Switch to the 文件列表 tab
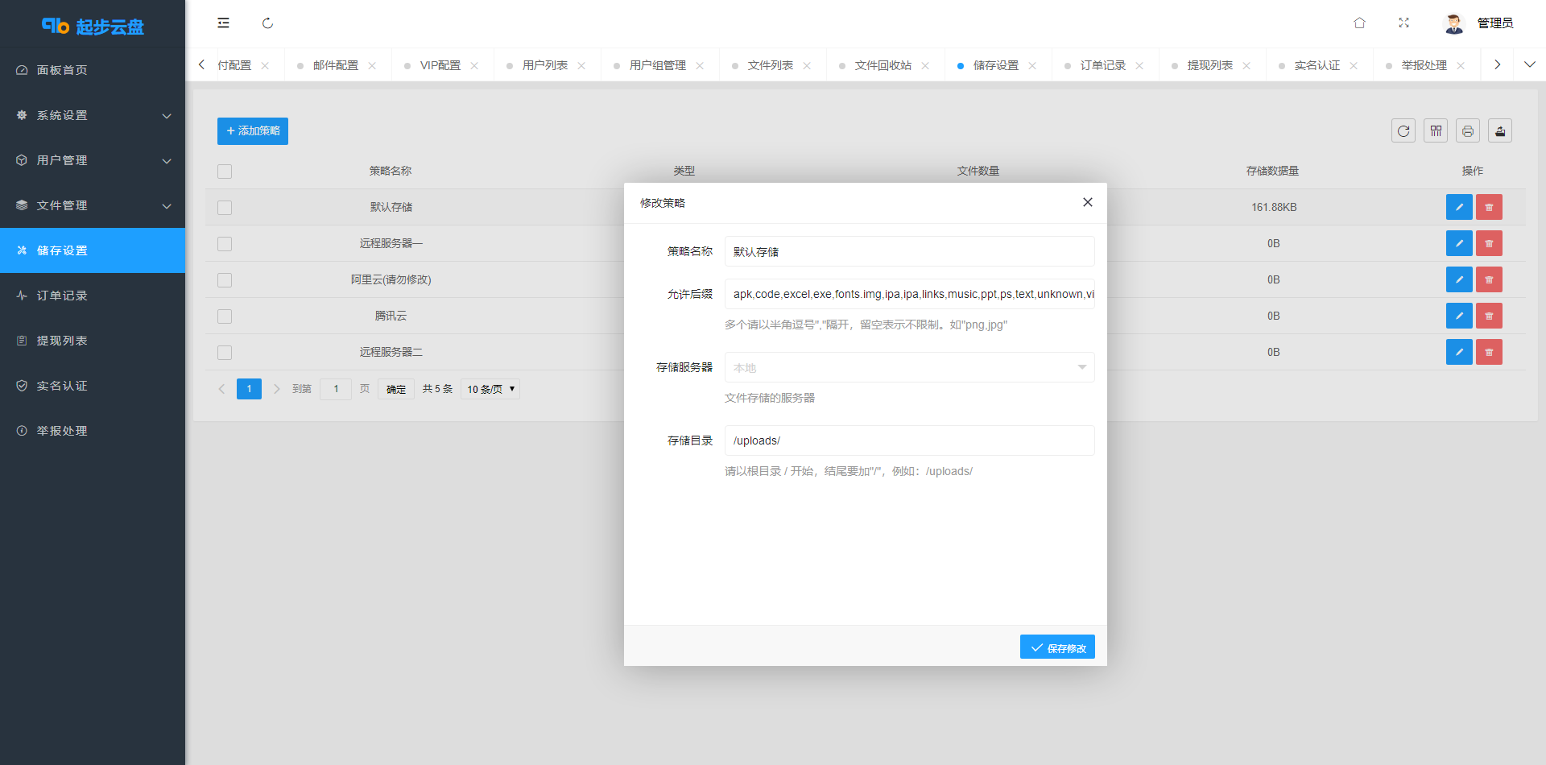1546x765 pixels. click(770, 65)
